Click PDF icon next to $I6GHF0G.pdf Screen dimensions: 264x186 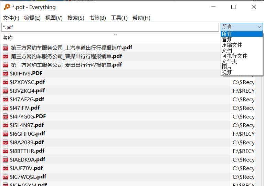pos(6,134)
